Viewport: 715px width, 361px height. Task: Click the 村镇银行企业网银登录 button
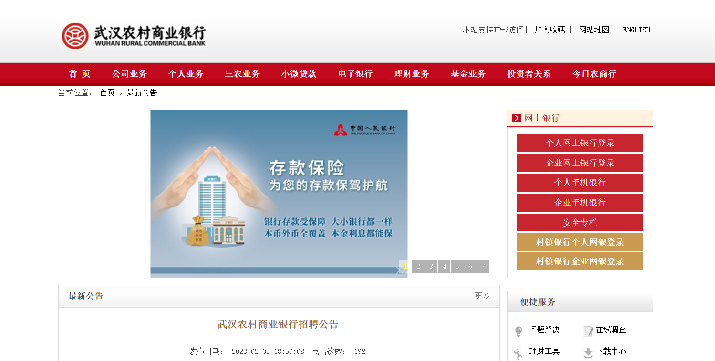click(x=580, y=261)
